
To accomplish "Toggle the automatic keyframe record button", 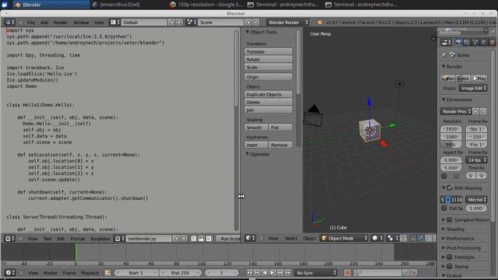I will pyautogui.click(x=347, y=273).
